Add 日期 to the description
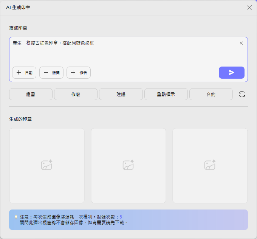Image resolution: width=257 pixels, height=239 pixels. (24, 73)
